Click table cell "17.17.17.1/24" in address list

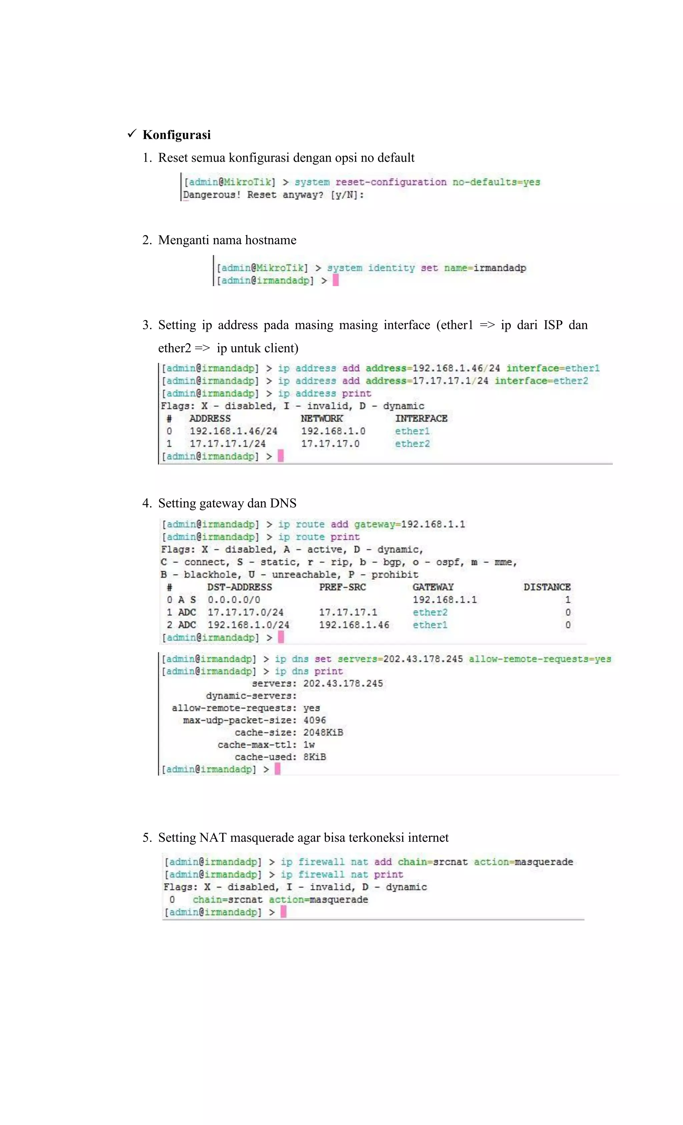pos(227,443)
